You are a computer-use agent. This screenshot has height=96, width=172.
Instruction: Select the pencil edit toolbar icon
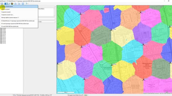coord(10,4)
